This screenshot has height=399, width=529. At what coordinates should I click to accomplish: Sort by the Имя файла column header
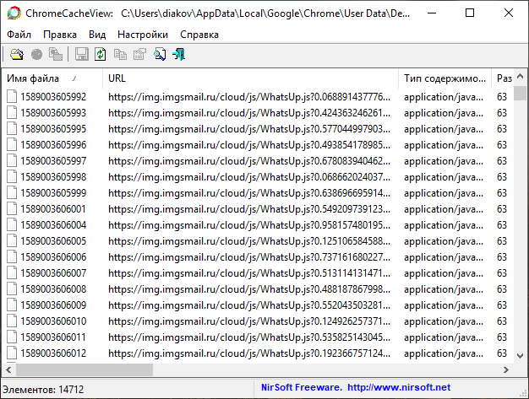point(52,78)
